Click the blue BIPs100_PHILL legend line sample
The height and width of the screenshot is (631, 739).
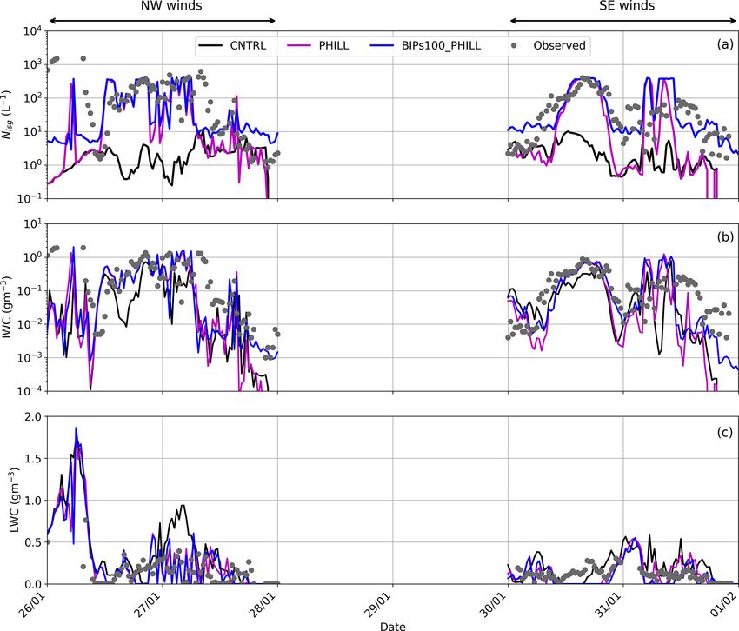[382, 46]
